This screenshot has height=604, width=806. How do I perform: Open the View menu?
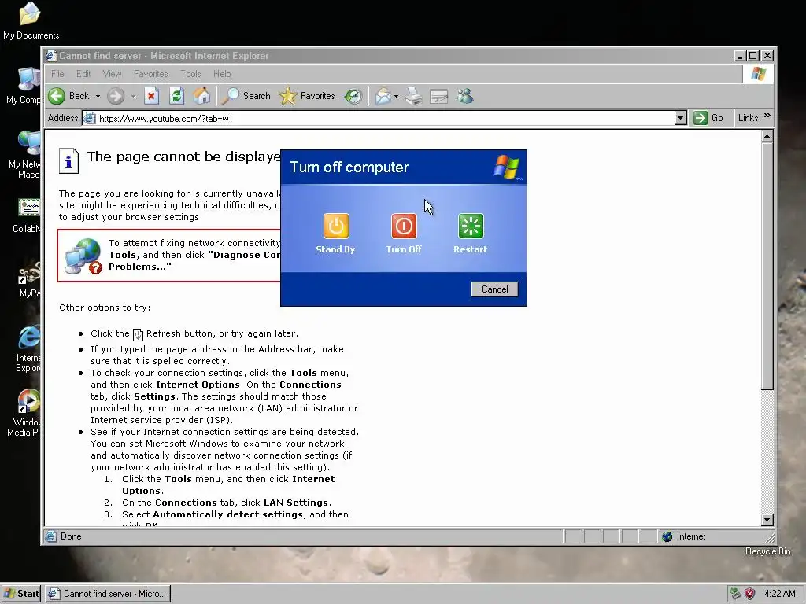[x=112, y=74]
